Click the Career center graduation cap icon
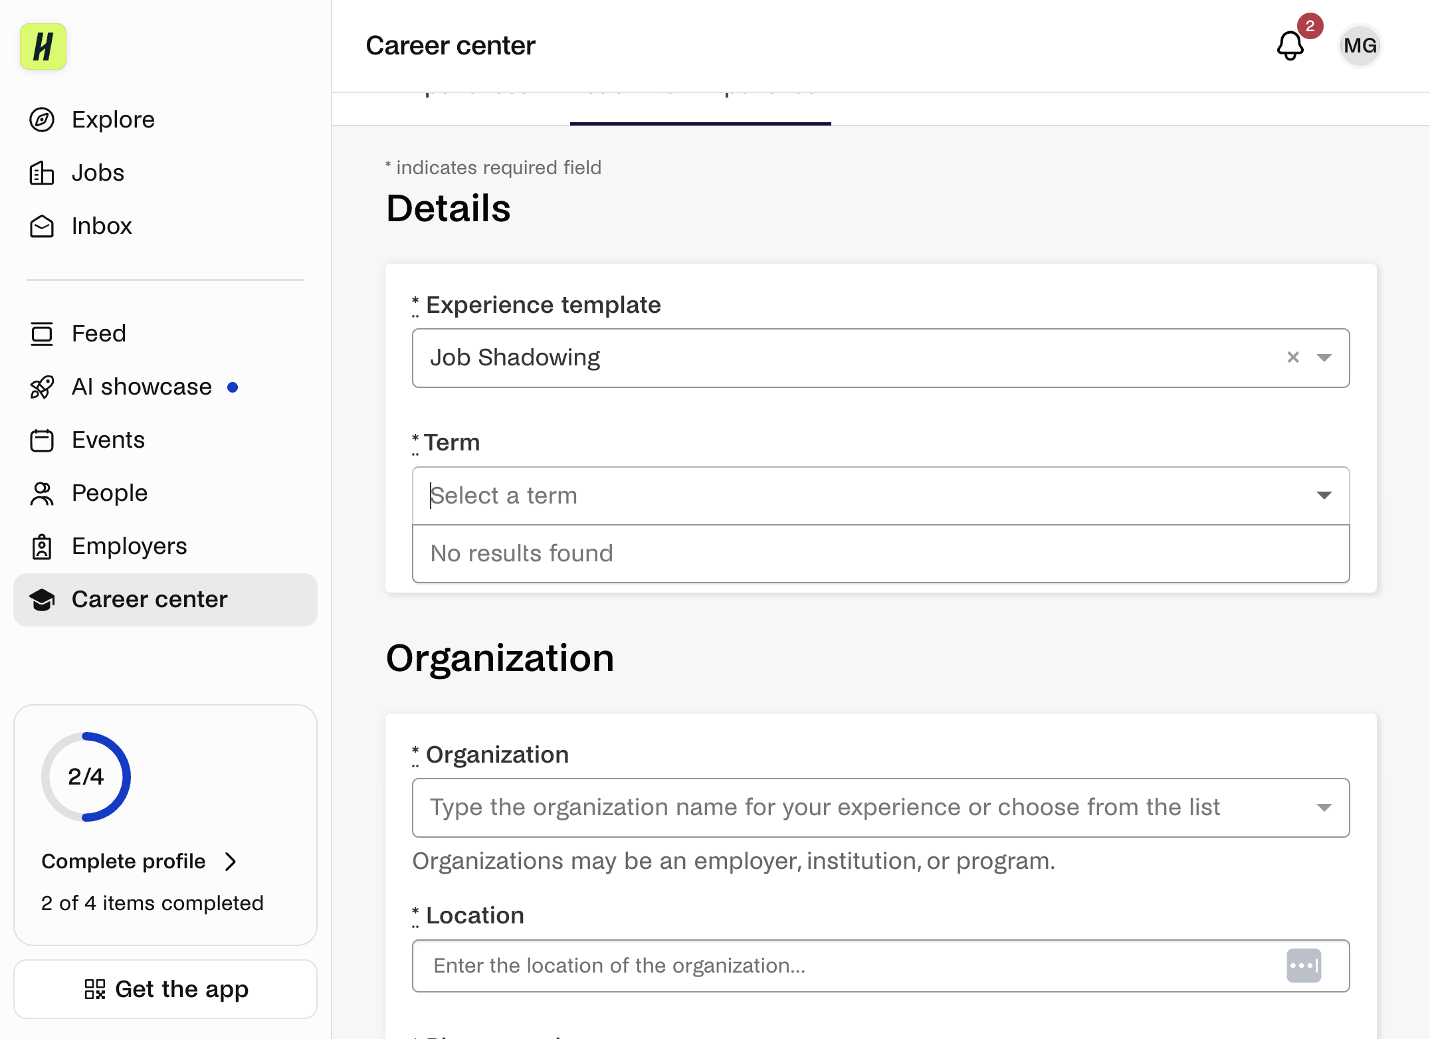Viewport: 1430px width, 1039px height. (42, 599)
